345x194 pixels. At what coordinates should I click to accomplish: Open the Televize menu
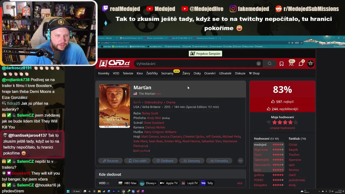coord(128,73)
